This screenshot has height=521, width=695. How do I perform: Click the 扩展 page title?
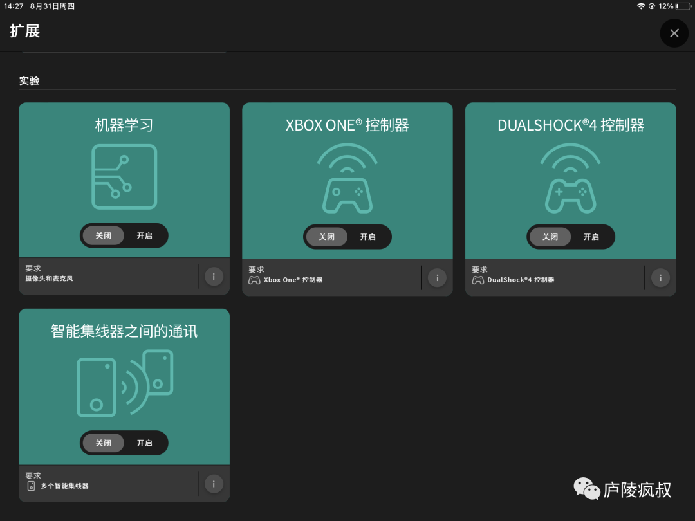point(25,31)
